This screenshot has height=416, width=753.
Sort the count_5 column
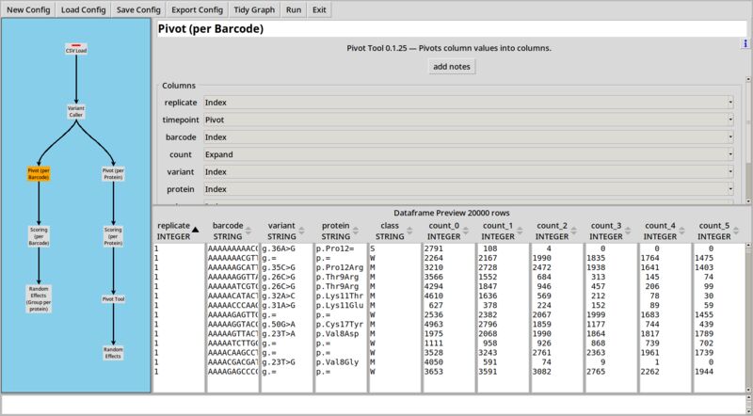(736, 231)
